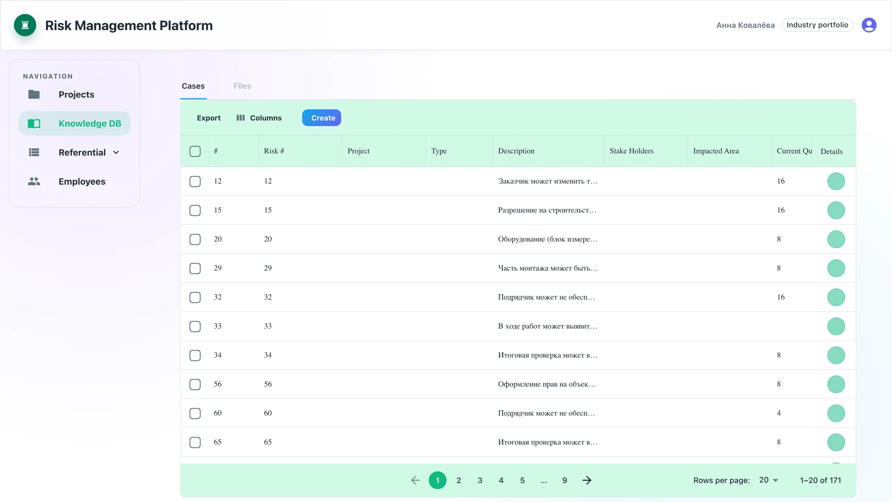Go to previous page arrow
The width and height of the screenshot is (892, 502).
coord(416,480)
